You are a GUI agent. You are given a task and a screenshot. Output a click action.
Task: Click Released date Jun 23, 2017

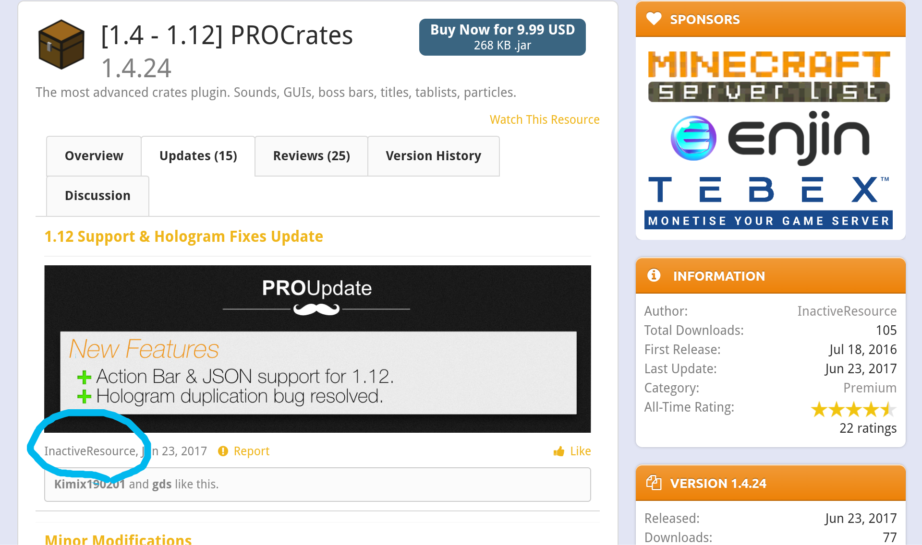point(861,518)
